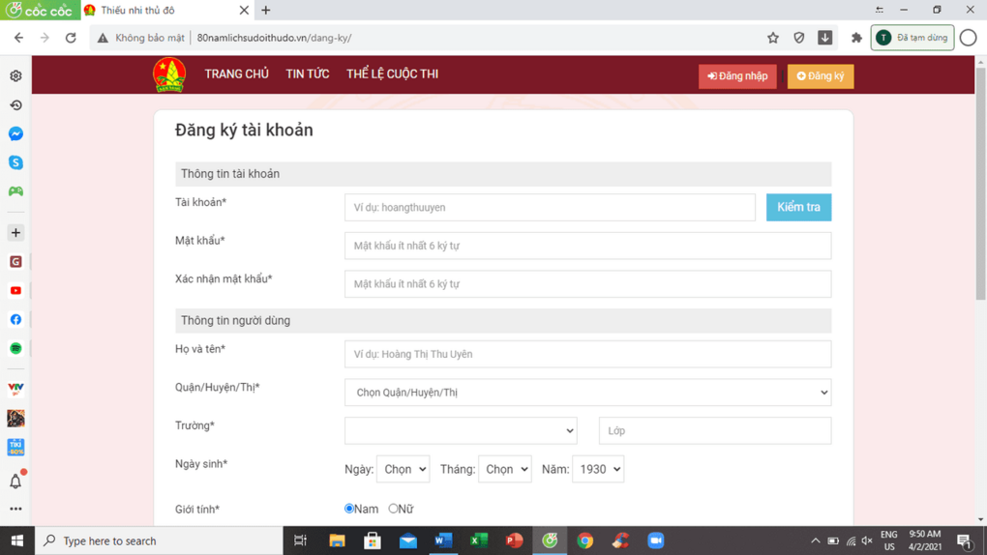The height and width of the screenshot is (555, 987).
Task: Expand the Quận/Huyện/Thị dropdown
Action: pyautogui.click(x=587, y=393)
